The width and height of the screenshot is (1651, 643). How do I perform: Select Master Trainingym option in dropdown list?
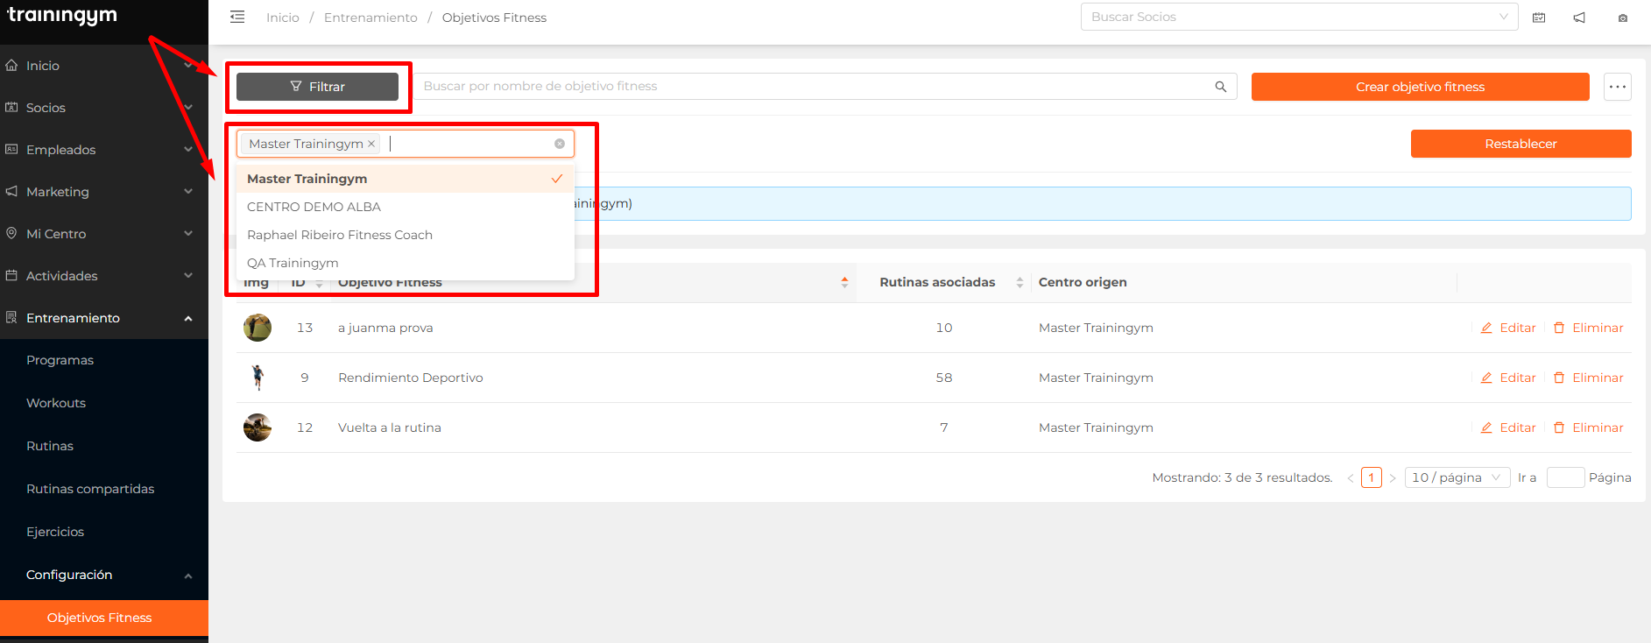[x=406, y=179]
